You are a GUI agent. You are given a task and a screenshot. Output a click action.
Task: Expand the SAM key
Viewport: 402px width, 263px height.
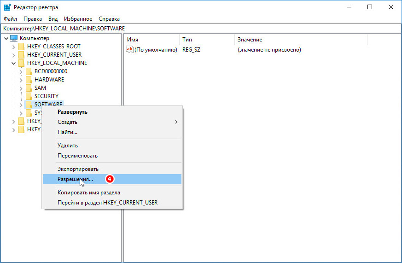click(21, 88)
